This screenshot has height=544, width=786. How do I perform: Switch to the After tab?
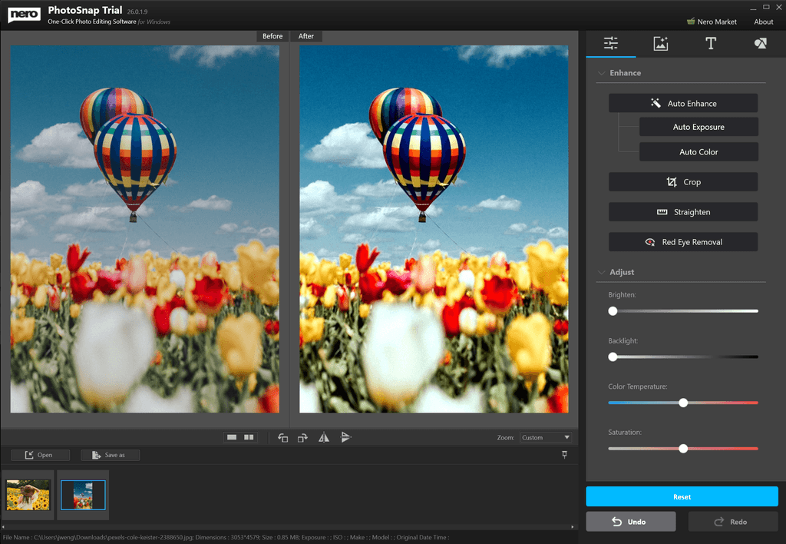click(305, 35)
